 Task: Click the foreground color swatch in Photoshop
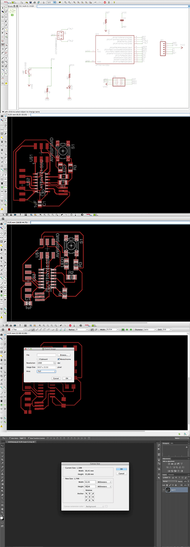click(2, 518)
